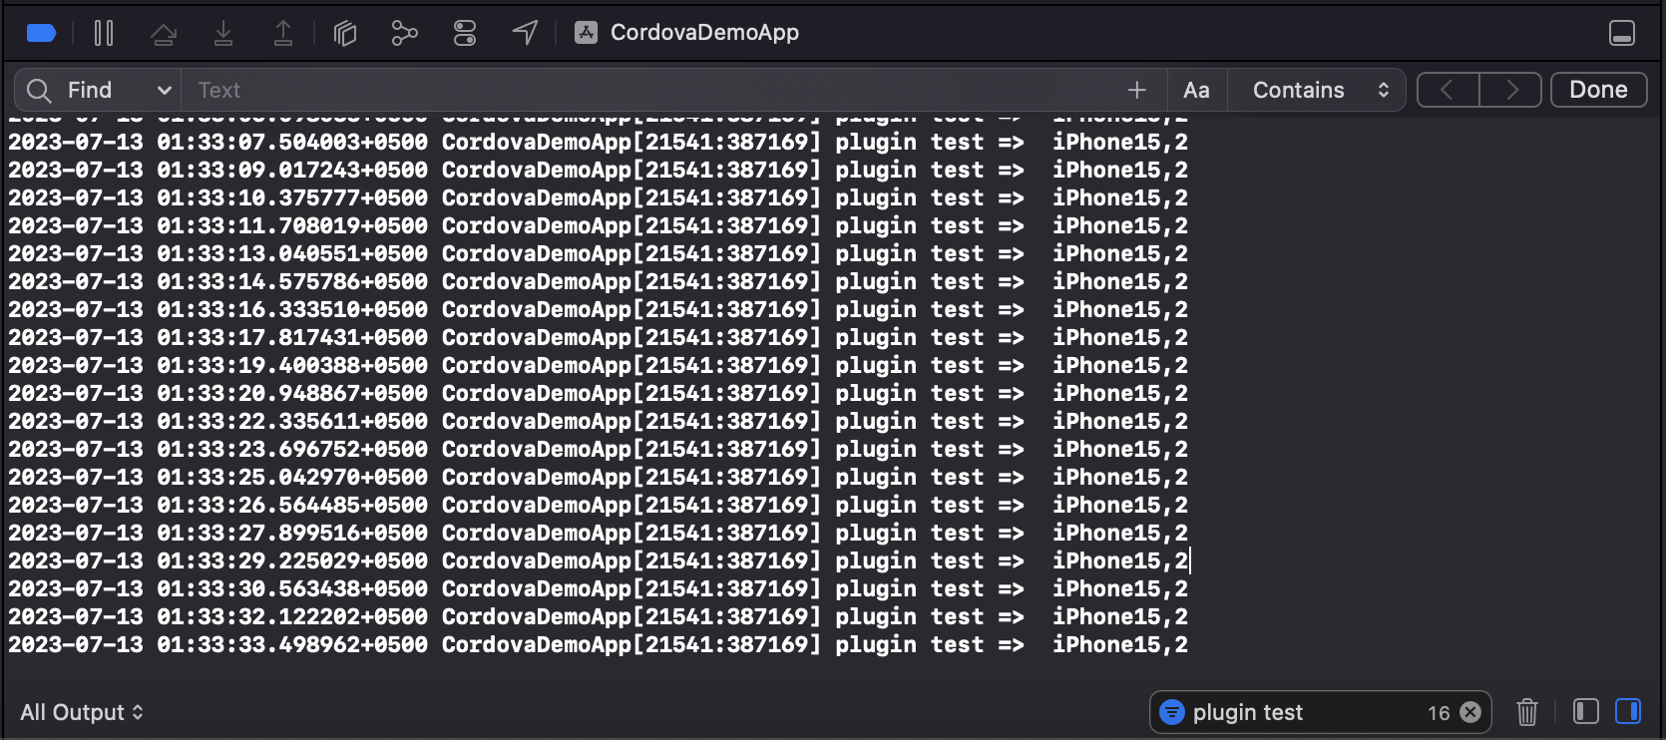This screenshot has width=1666, height=740.
Task: Open the Contains match-type dropdown
Action: point(1320,91)
